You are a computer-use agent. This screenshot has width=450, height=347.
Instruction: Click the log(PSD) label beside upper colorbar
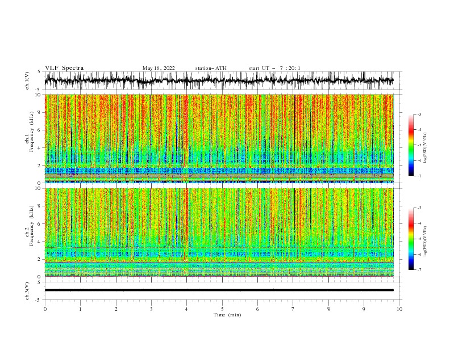click(426, 148)
